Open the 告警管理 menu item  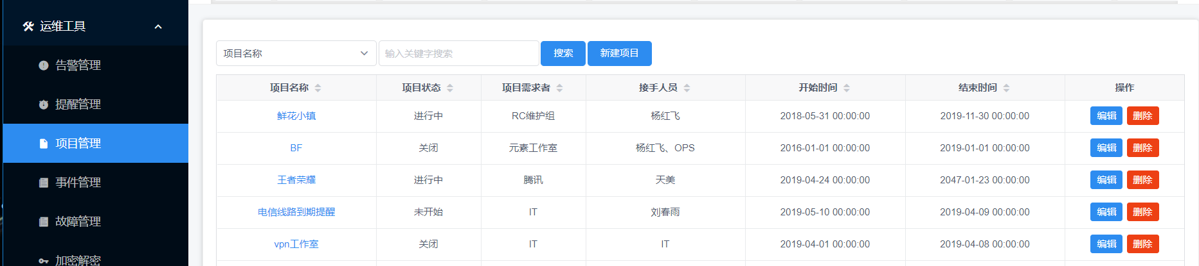96,65
